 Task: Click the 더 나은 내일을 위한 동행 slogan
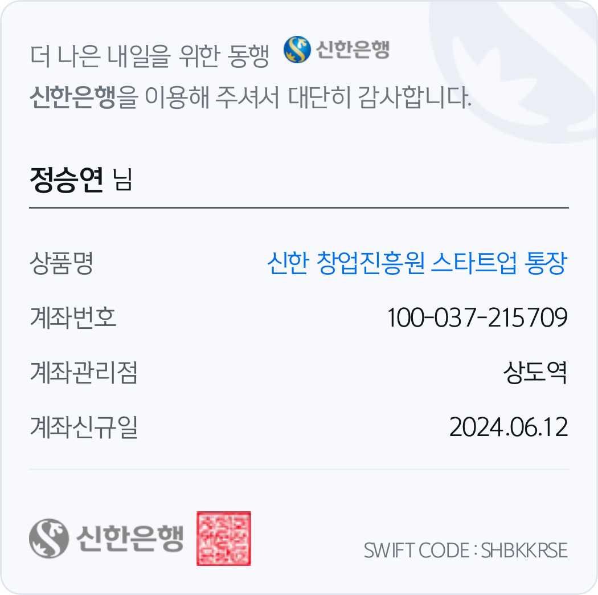tap(150, 56)
